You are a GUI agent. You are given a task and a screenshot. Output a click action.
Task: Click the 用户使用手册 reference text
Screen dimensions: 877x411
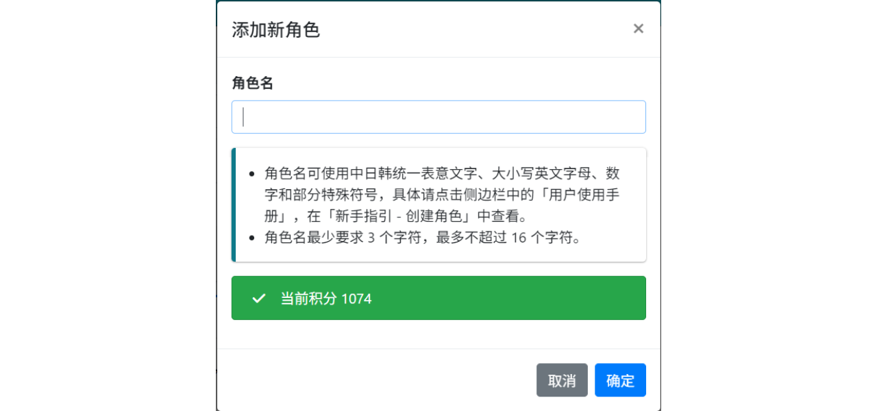pyautogui.click(x=586, y=194)
